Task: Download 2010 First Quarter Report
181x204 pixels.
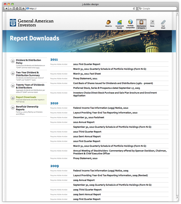Action: [x=87, y=141]
